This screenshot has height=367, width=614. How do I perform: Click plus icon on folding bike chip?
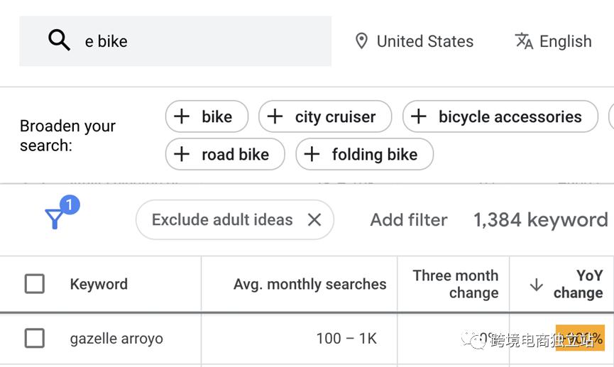click(312, 154)
